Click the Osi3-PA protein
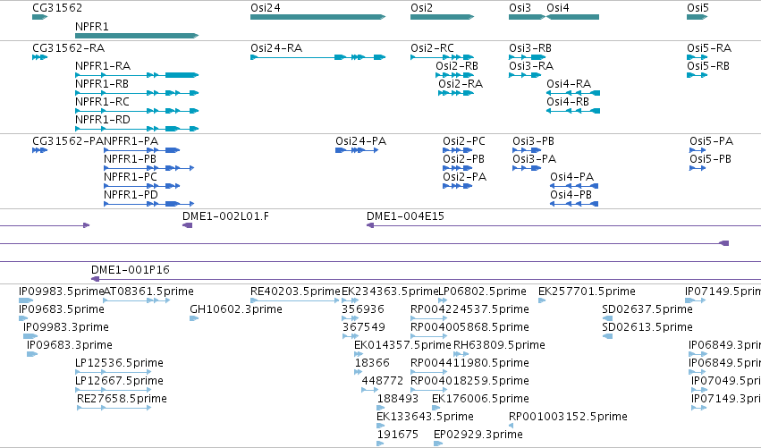Viewport: 761px width, 448px height. tap(527, 168)
